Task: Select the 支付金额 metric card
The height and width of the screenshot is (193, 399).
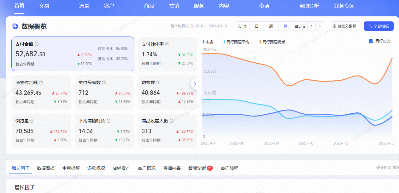Action: point(73,54)
